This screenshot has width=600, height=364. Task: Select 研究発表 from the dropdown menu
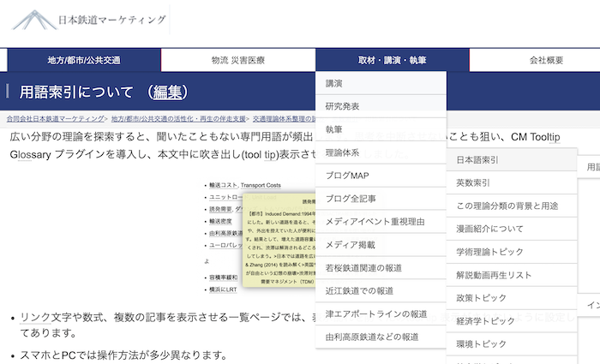point(381,106)
